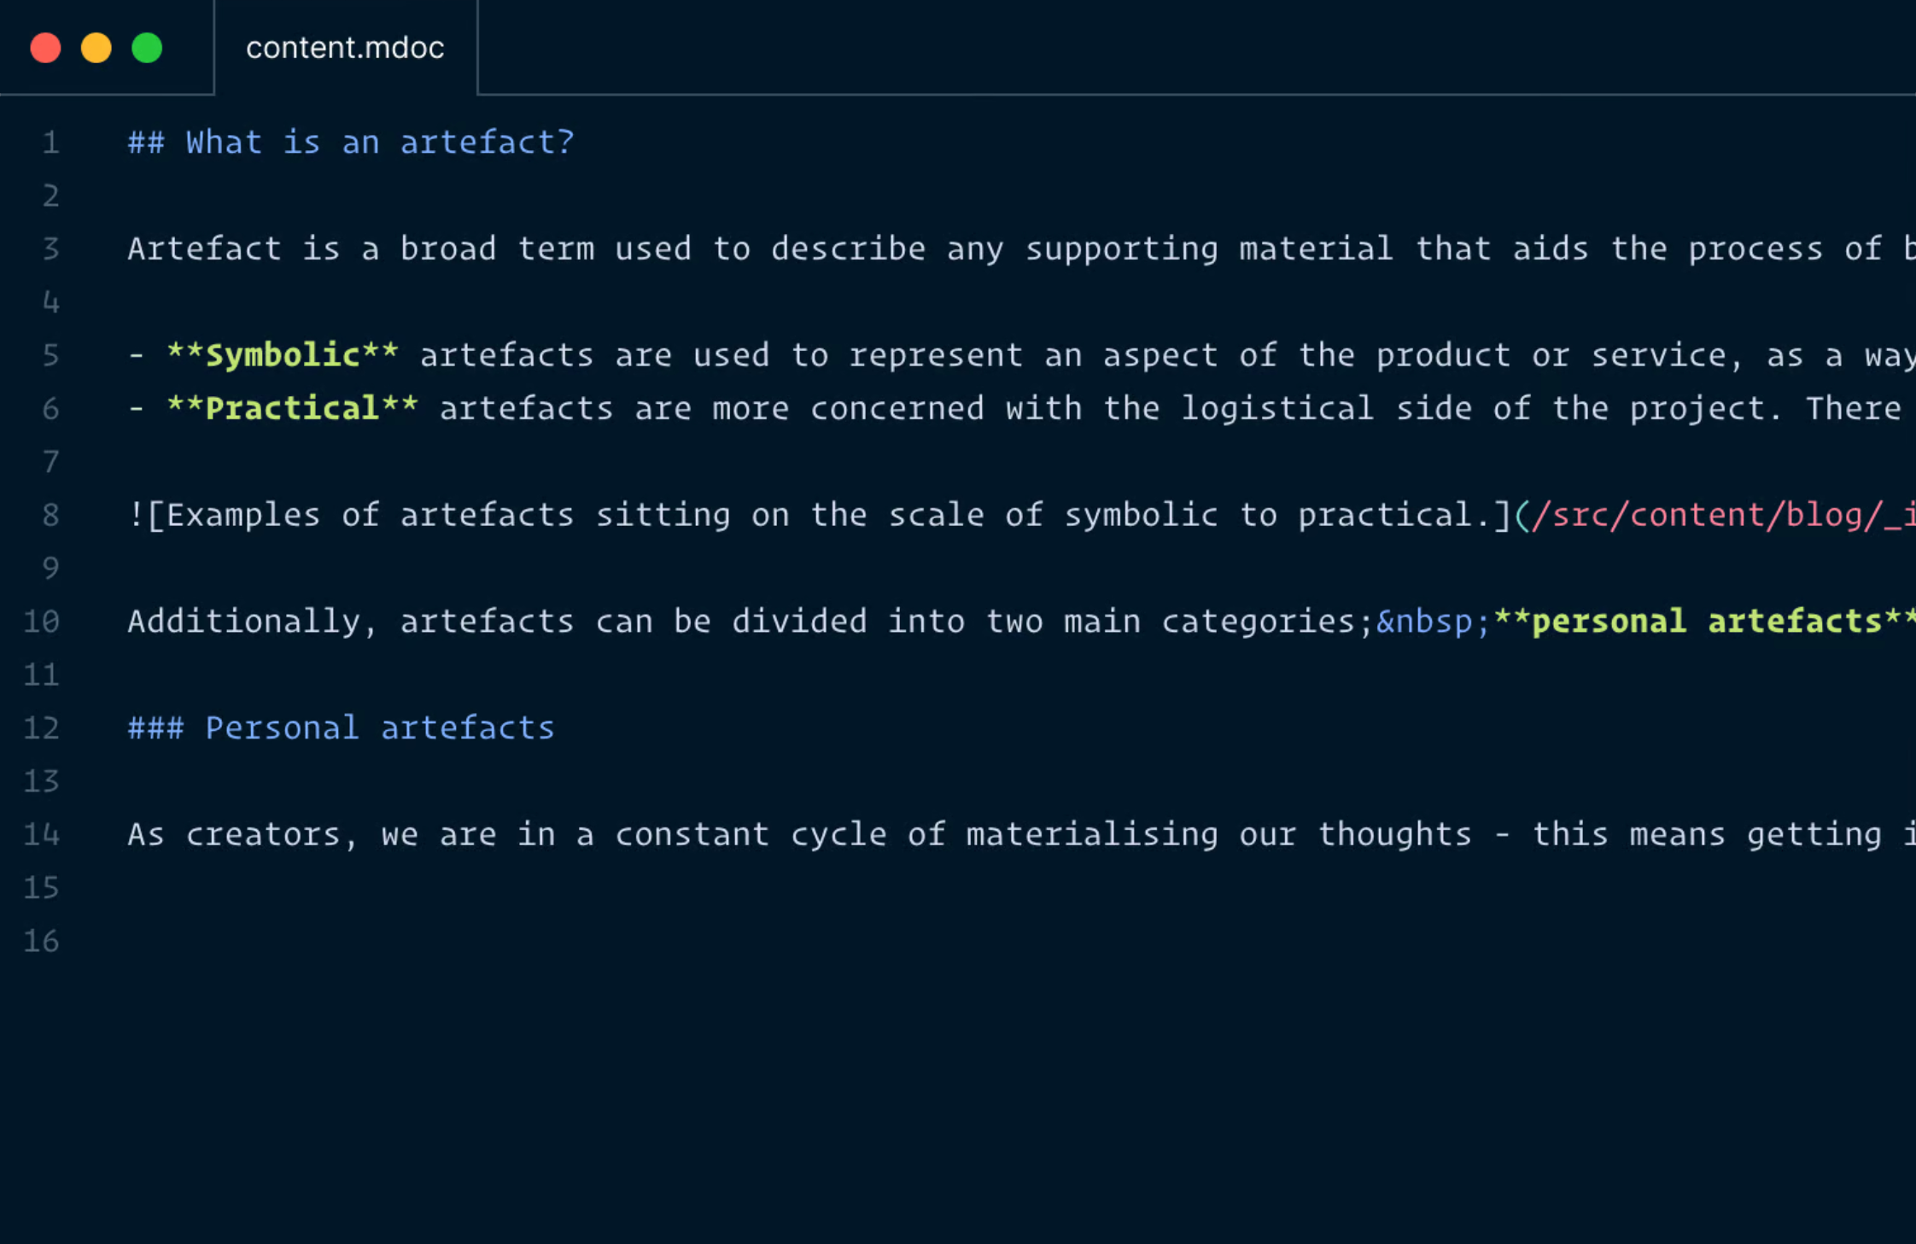Click line number 16 in the gutter

42,941
